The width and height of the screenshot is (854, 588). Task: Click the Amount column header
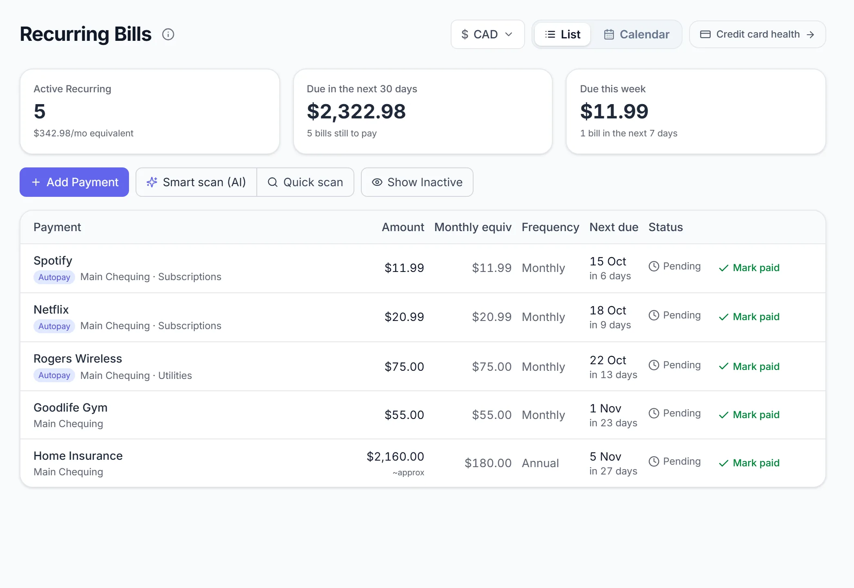pos(403,227)
